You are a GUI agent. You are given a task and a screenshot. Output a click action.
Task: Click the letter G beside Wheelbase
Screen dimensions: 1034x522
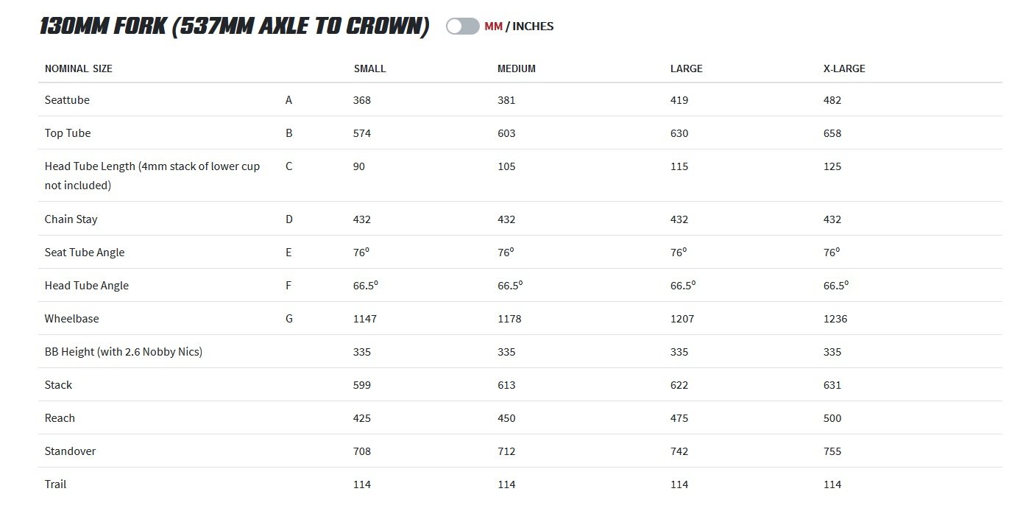pos(289,319)
